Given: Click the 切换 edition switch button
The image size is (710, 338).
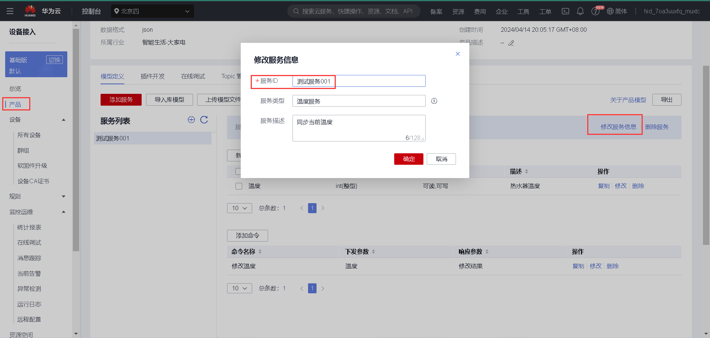Looking at the screenshot, I should click(54, 60).
